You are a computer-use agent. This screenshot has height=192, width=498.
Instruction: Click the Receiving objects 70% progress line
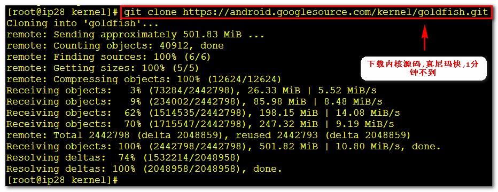tap(200, 124)
